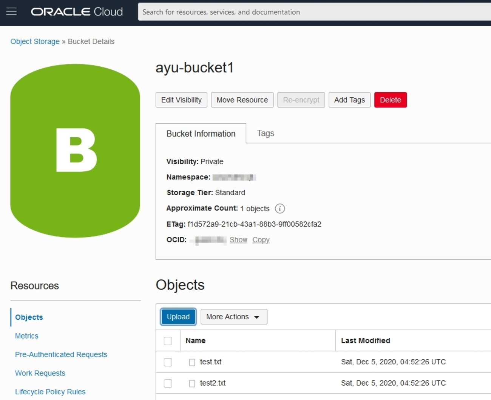The width and height of the screenshot is (491, 400).
Task: Expand the More Actions dropdown
Action: [x=234, y=317]
